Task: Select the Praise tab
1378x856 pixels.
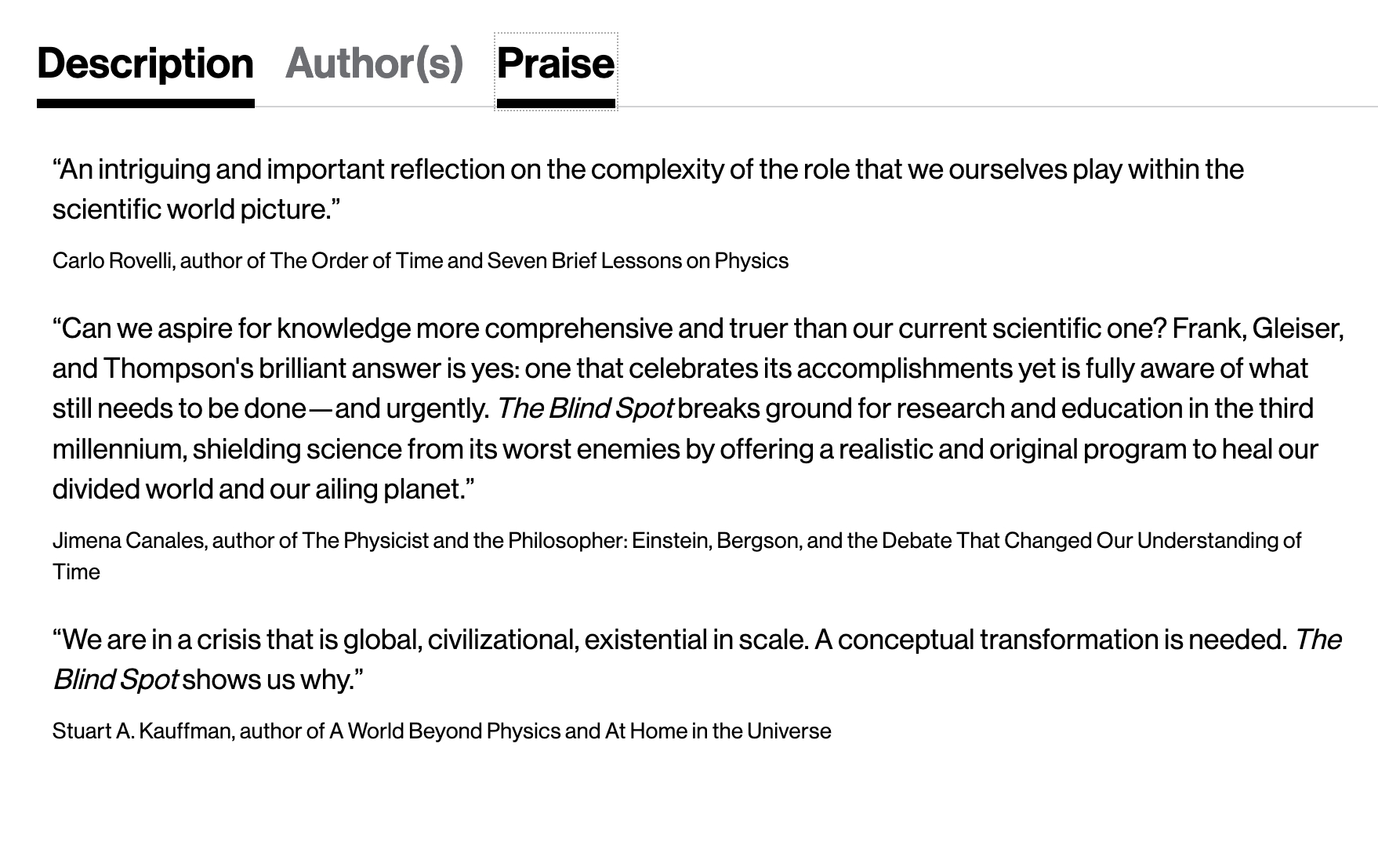Action: tap(555, 63)
